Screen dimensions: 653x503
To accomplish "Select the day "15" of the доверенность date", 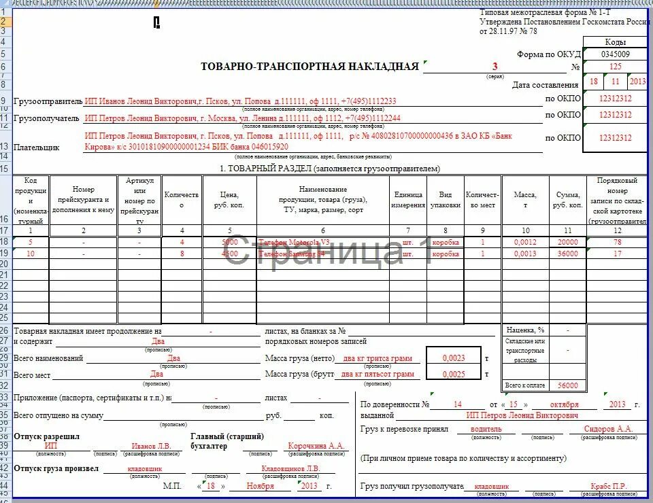I will 513,404.
